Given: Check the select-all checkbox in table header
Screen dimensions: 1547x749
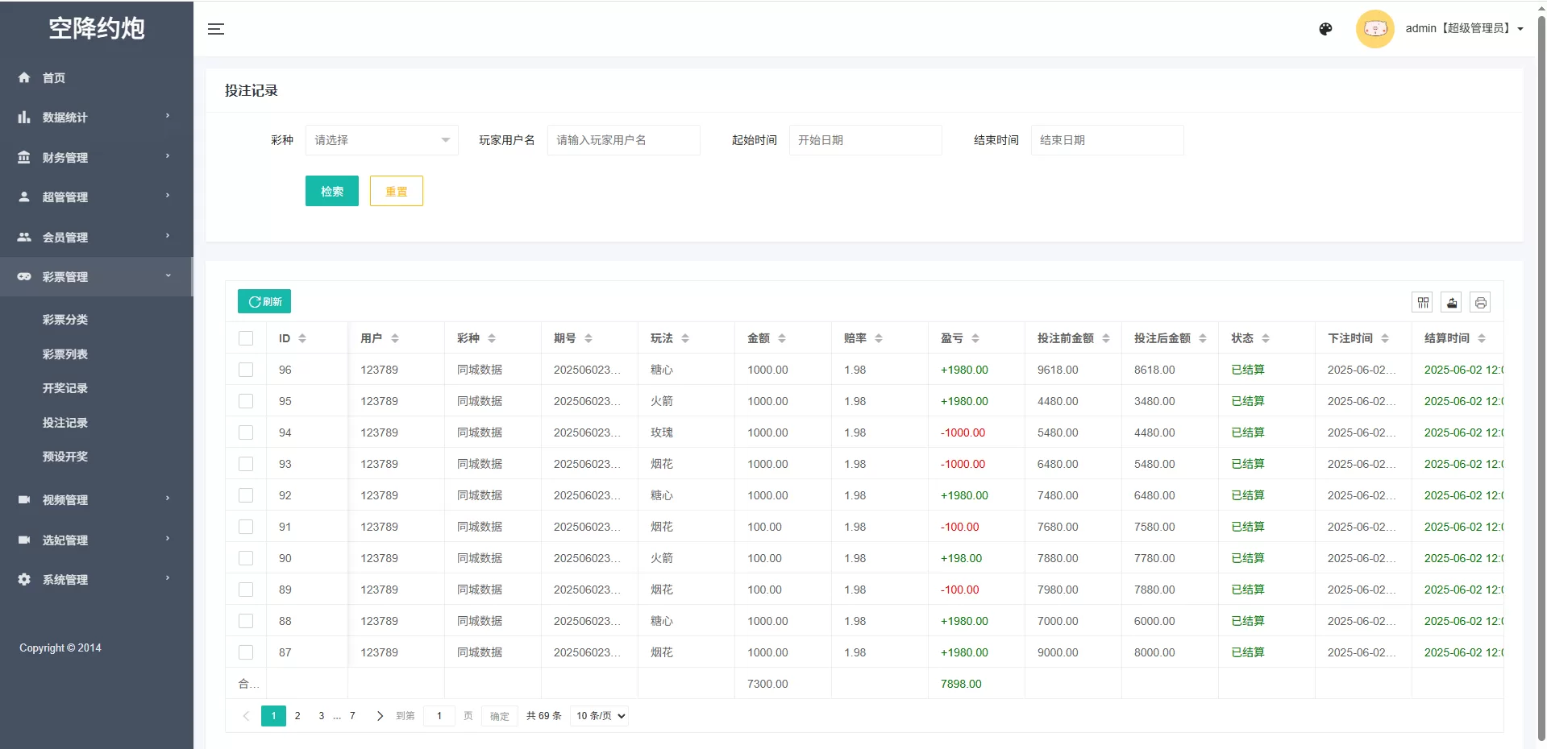Looking at the screenshot, I should [x=246, y=338].
